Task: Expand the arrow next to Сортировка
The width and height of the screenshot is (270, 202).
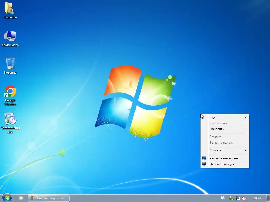Action: coord(245,123)
